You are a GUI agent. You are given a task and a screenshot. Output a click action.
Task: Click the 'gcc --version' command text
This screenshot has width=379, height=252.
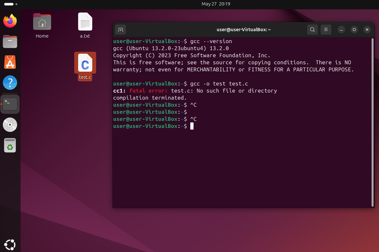point(211,41)
